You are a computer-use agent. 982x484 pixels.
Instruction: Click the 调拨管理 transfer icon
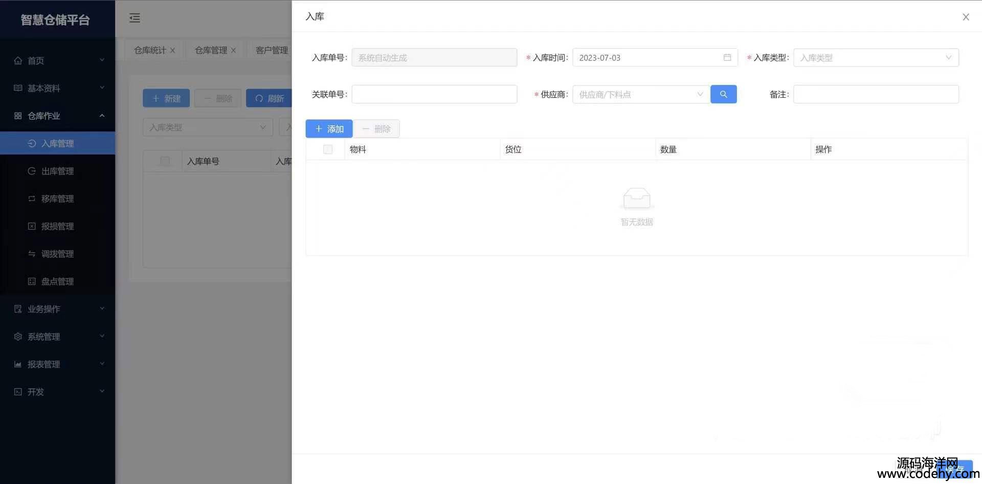[x=32, y=254]
